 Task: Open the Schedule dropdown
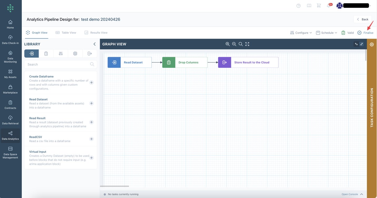tap(326, 33)
